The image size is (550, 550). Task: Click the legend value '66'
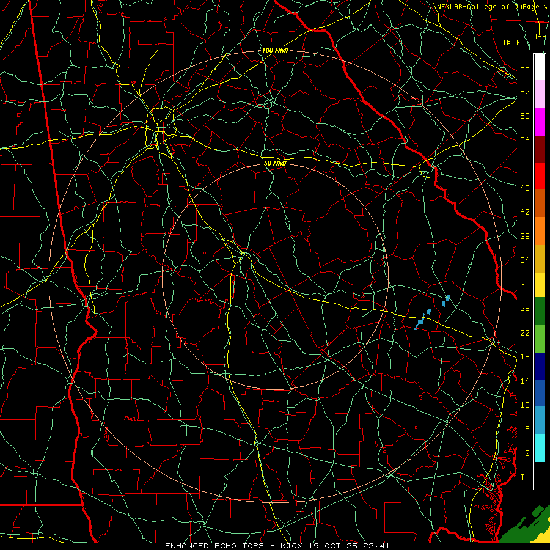[x=525, y=67]
